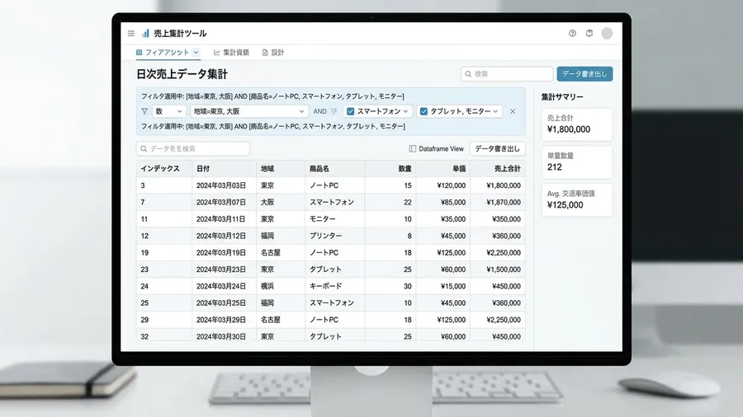Click the small funnel icon after AND
Screen dimensions: 743x417
[334, 111]
